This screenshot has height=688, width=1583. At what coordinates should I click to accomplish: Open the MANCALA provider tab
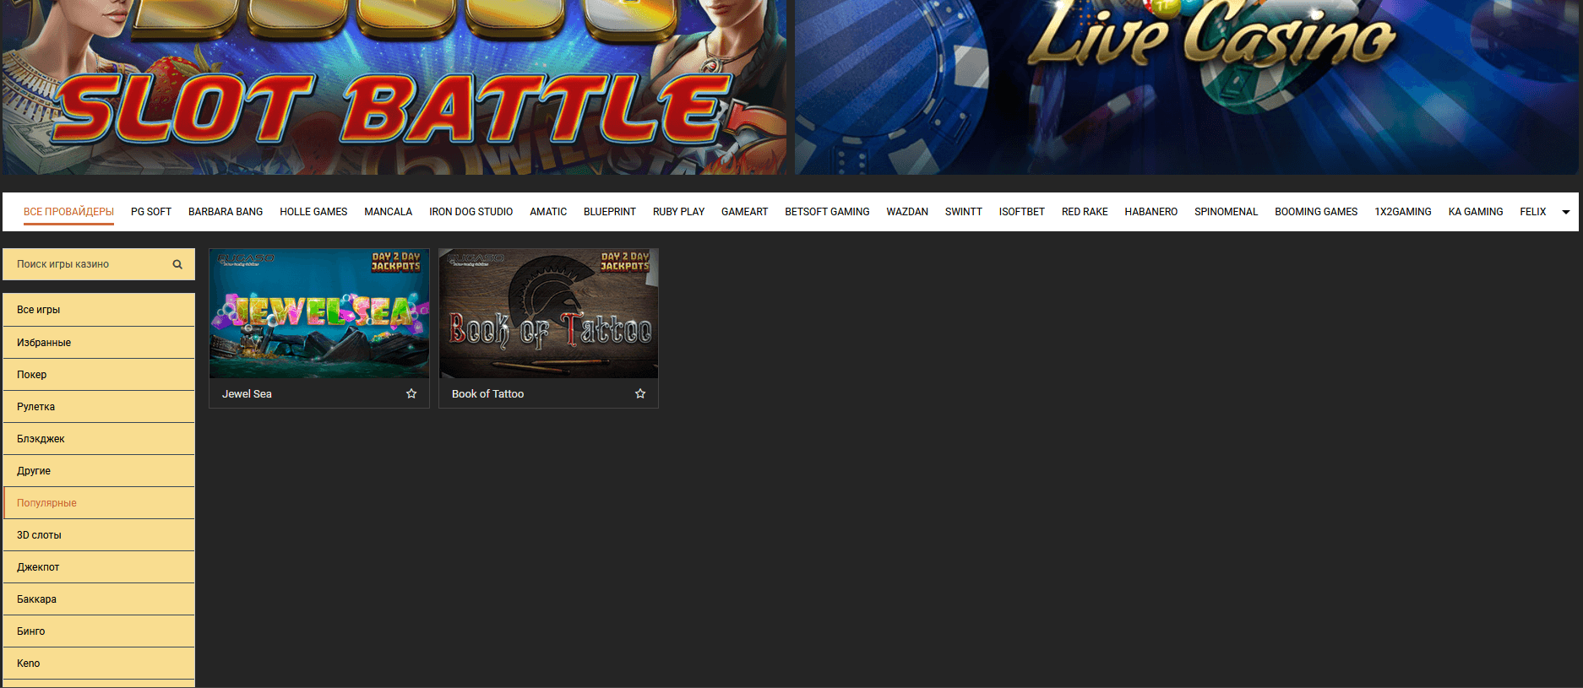(x=389, y=212)
